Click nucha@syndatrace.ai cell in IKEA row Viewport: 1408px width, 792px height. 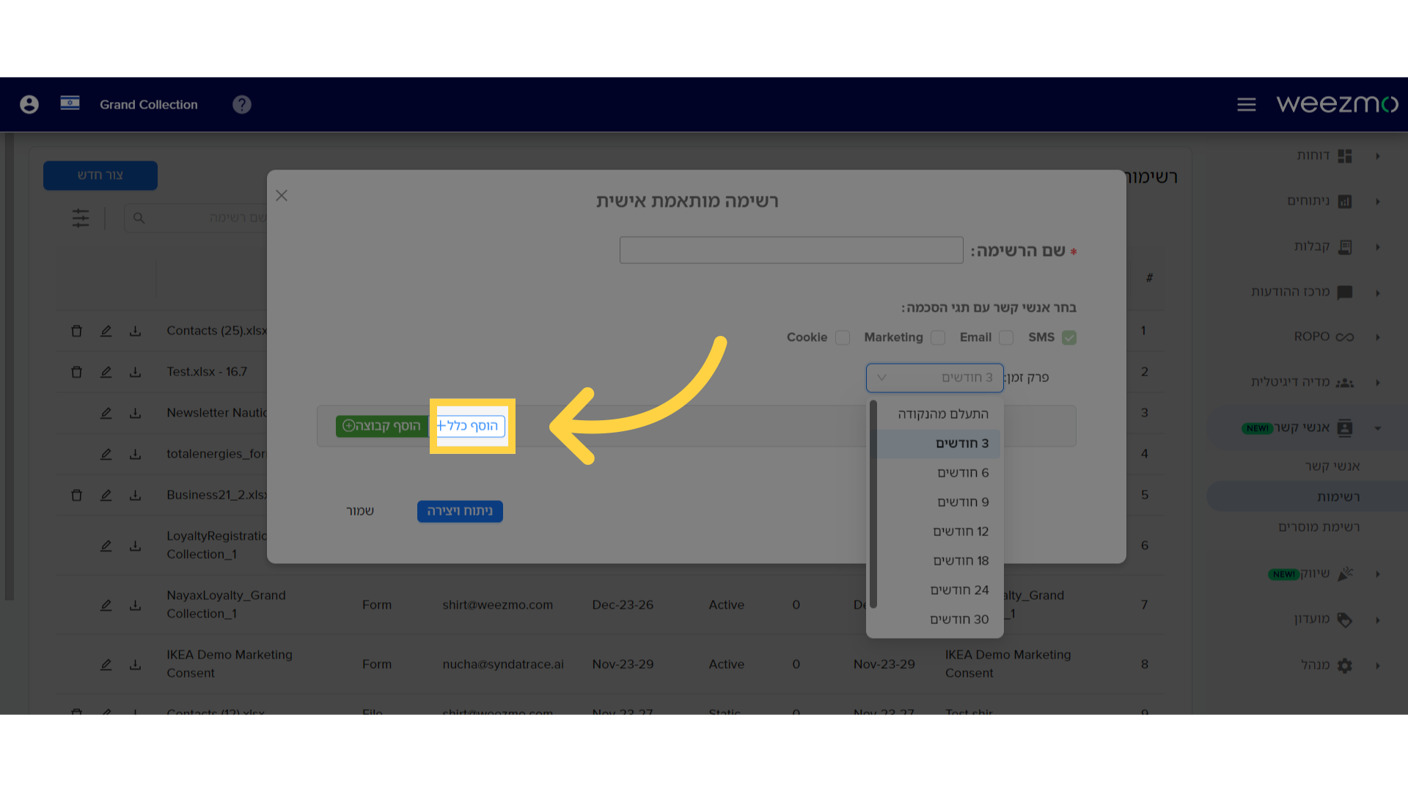coord(503,664)
